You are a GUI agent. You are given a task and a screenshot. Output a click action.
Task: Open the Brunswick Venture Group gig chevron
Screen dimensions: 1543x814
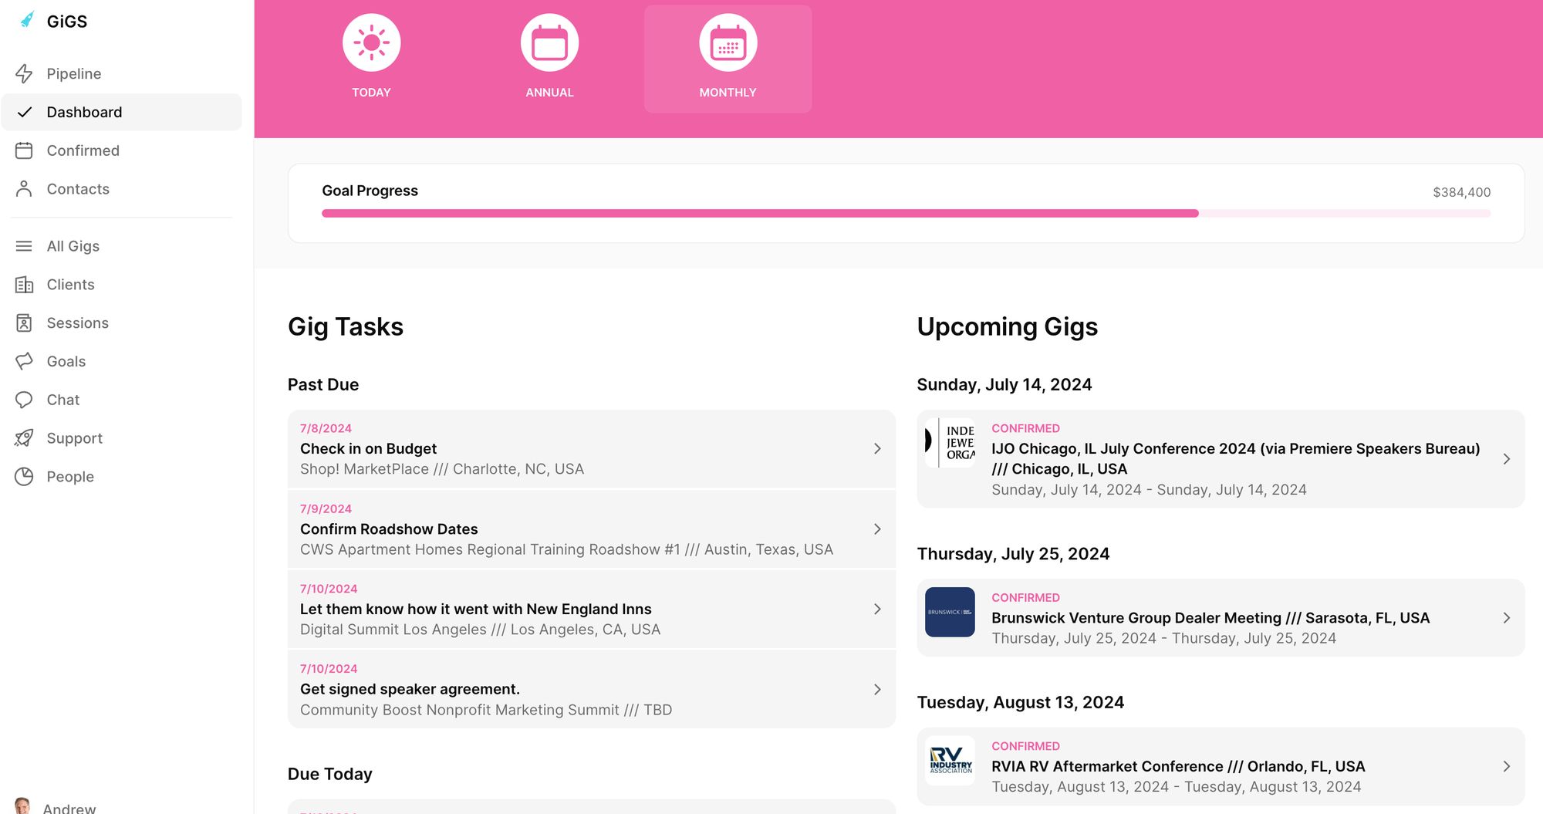pos(1506,618)
